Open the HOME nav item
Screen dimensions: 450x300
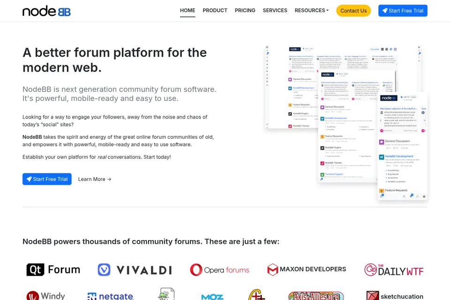187,10
